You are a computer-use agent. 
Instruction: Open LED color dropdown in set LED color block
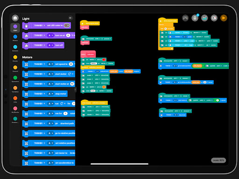point(67,25)
